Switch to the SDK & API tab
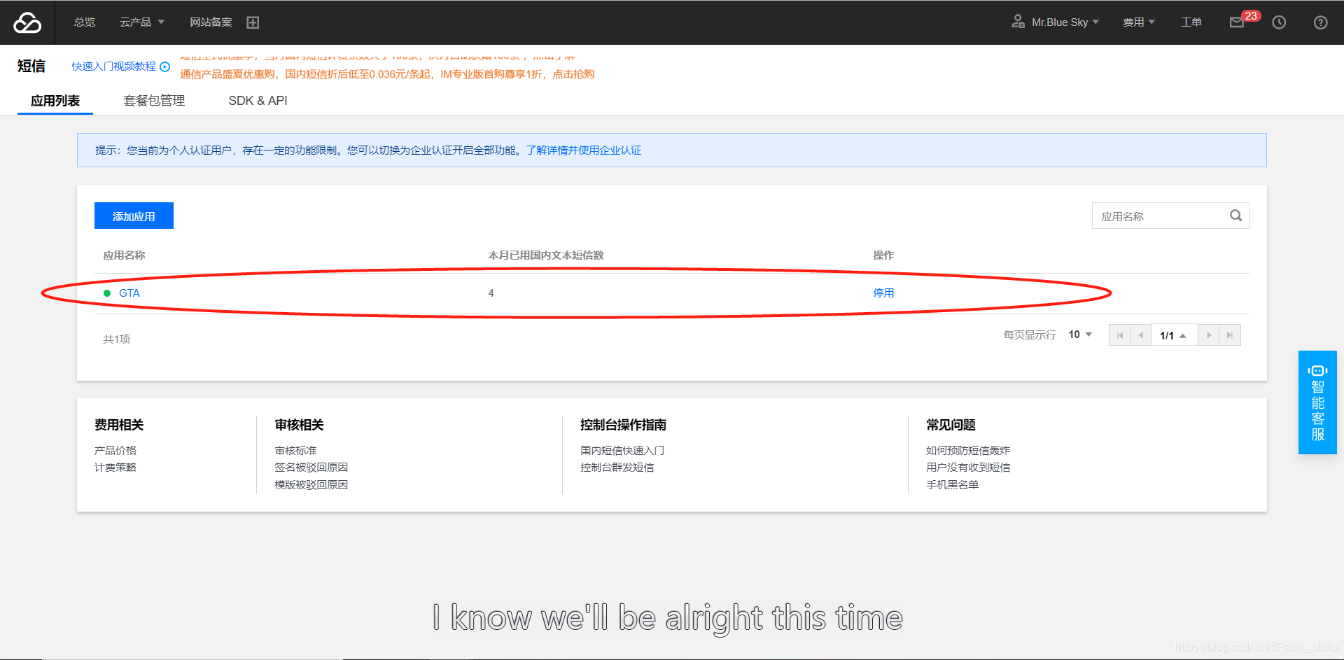This screenshot has width=1344, height=660. tap(258, 101)
